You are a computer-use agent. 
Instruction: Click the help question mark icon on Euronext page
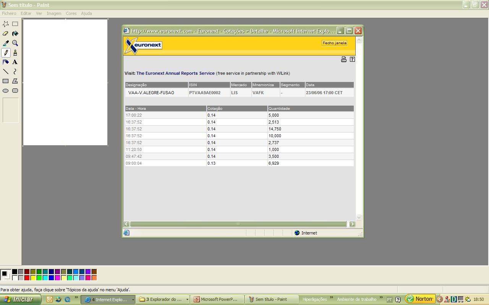(352, 59)
